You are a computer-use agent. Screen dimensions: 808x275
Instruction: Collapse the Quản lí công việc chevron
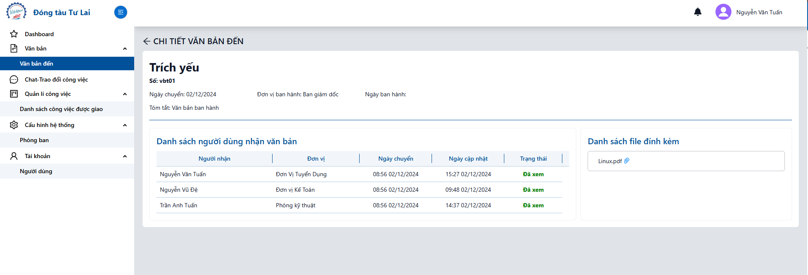coord(125,94)
